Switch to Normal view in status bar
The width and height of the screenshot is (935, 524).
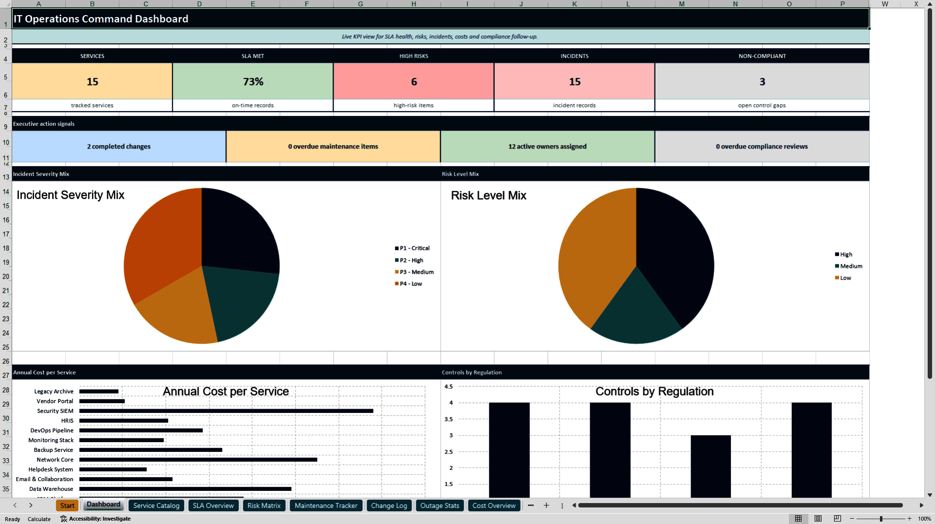[798, 519]
